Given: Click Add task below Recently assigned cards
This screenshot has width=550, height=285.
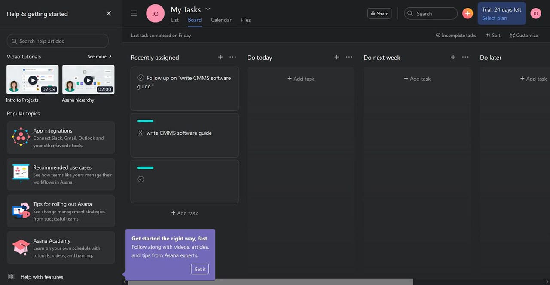Looking at the screenshot, I should tap(185, 213).
